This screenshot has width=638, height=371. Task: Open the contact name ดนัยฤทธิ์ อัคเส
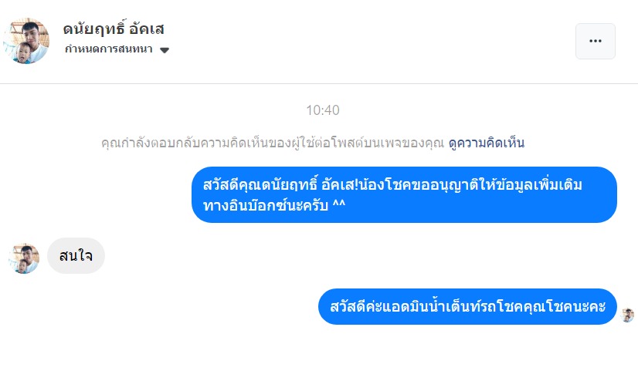[x=114, y=29]
